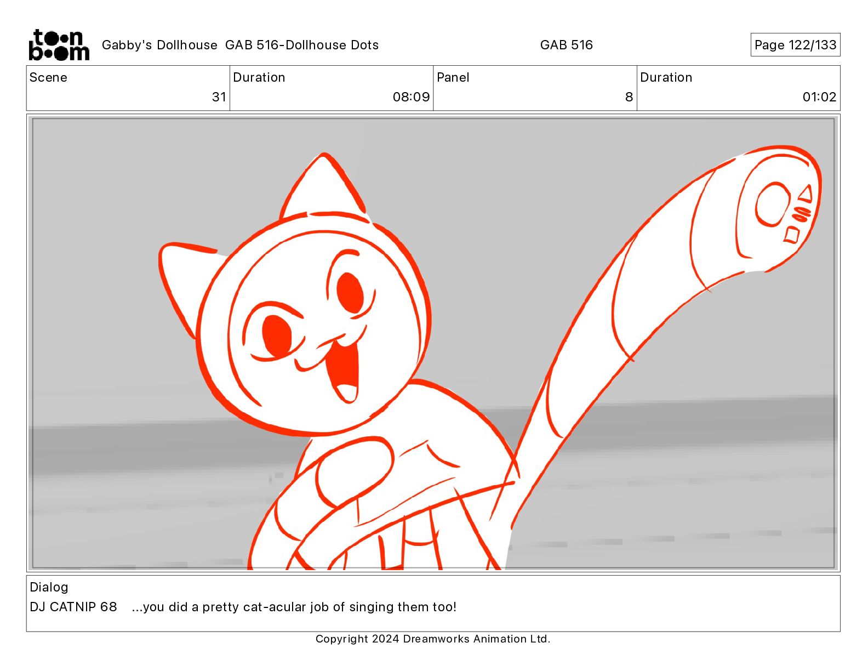Viewport: 868px width, 671px height.
Task: Click the 'GAB 516' header text
Action: click(x=566, y=45)
